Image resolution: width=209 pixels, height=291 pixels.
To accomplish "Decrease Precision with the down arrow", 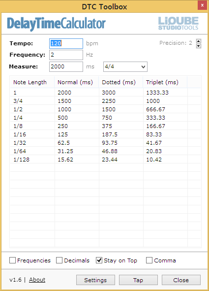I will [x=199, y=46].
